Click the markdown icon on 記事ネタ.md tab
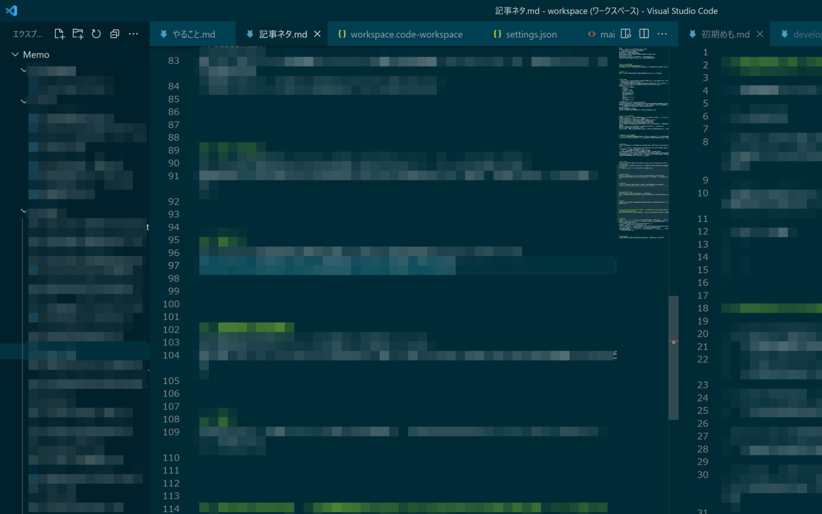The height and width of the screenshot is (514, 822). point(250,34)
